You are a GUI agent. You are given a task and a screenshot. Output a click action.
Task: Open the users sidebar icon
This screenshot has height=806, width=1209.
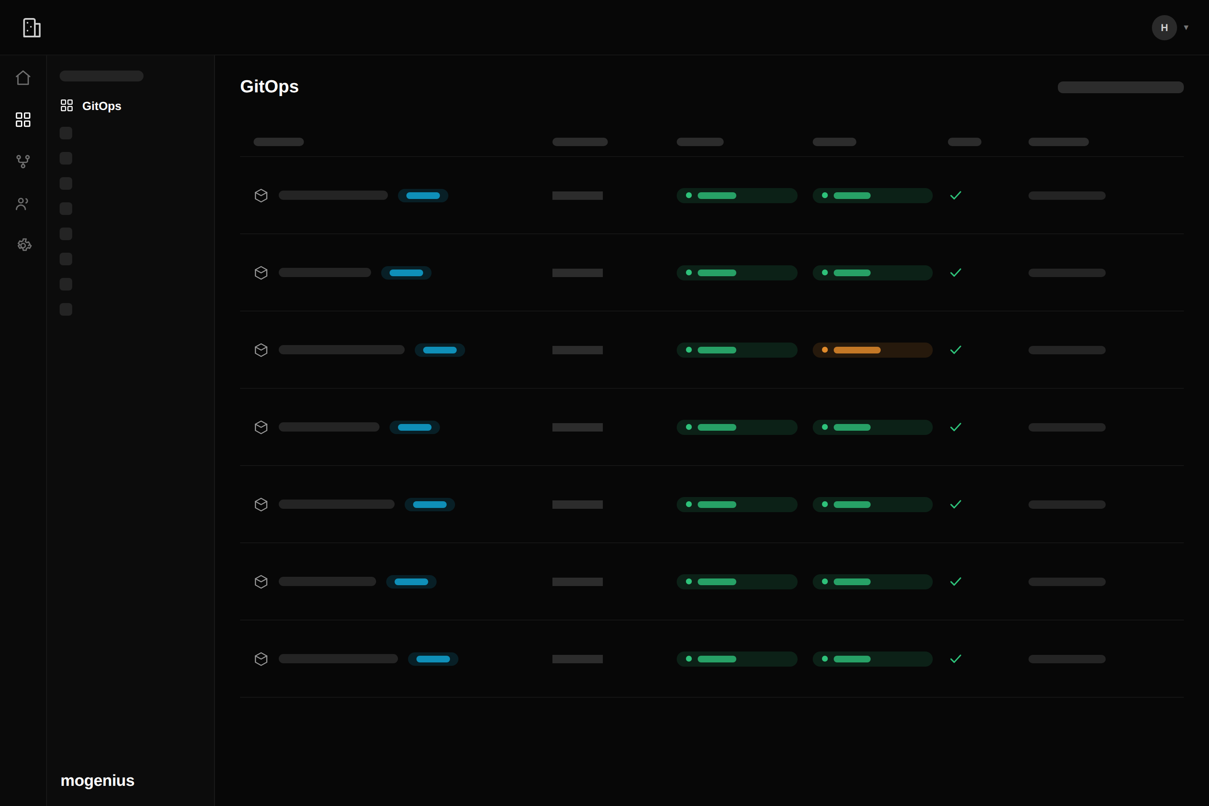tap(23, 204)
